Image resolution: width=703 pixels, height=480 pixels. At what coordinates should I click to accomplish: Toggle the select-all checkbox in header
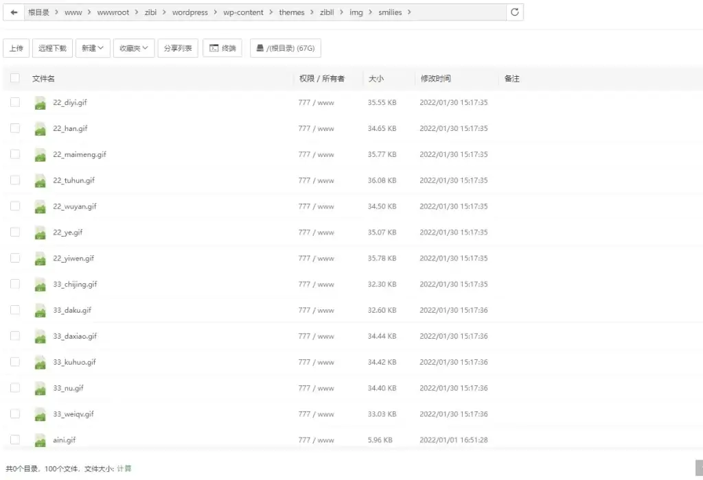tap(15, 78)
